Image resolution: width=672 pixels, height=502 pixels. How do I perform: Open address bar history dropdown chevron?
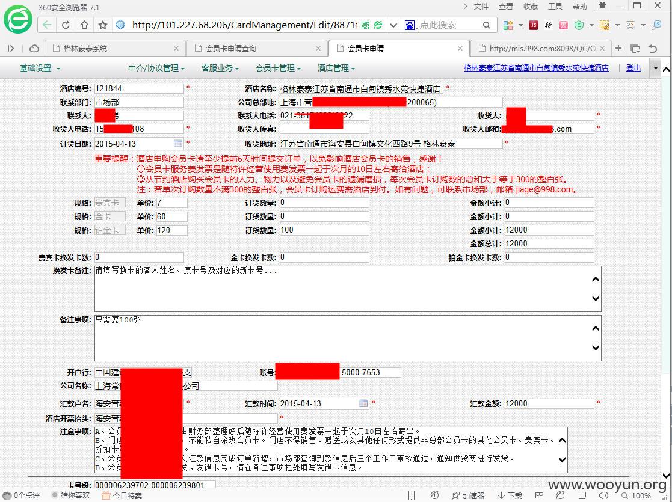(x=393, y=25)
